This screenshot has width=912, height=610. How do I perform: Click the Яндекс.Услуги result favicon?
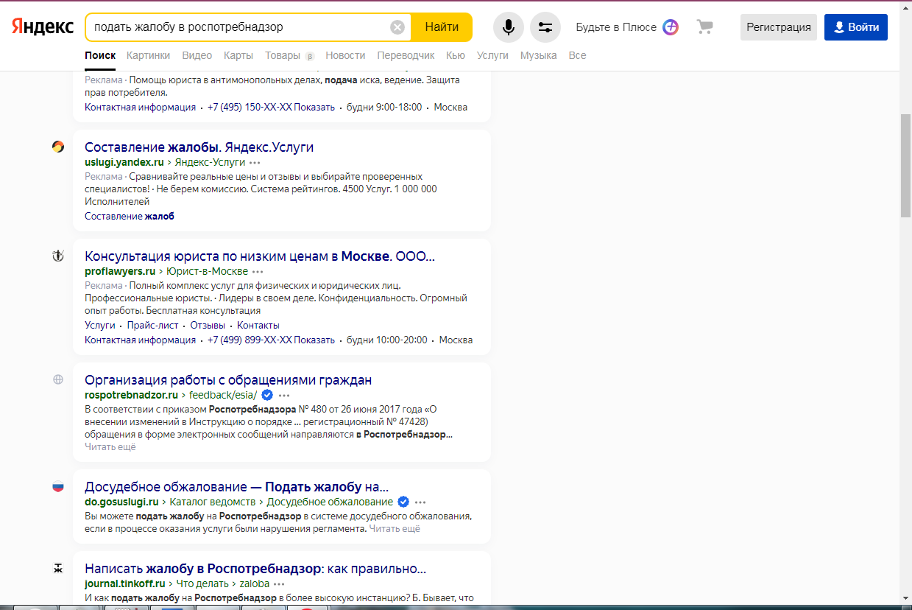click(58, 147)
